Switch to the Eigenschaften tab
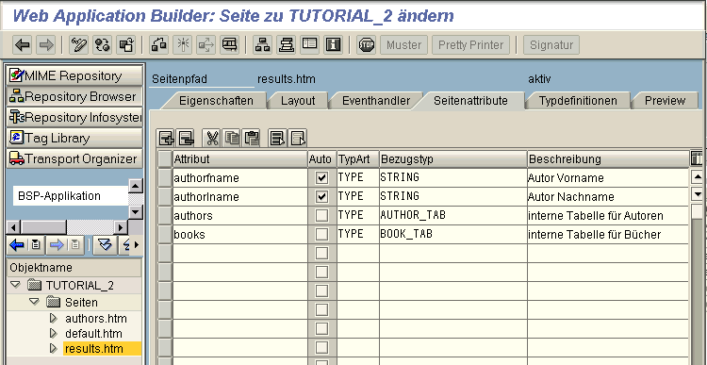Image resolution: width=707 pixels, height=365 pixels. pyautogui.click(x=216, y=100)
